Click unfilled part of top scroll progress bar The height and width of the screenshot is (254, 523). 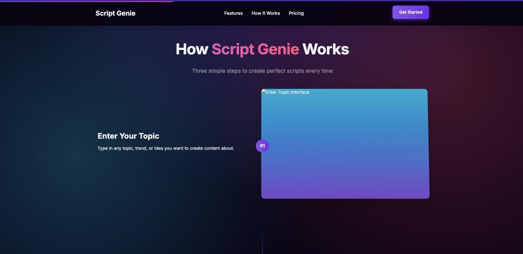pos(347,1)
